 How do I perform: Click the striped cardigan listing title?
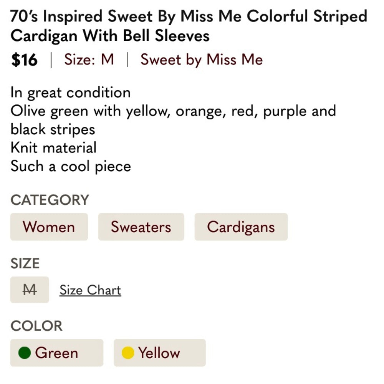[189, 26]
